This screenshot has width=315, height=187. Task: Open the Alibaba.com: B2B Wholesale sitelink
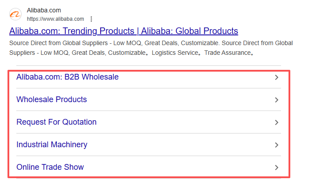coord(67,77)
